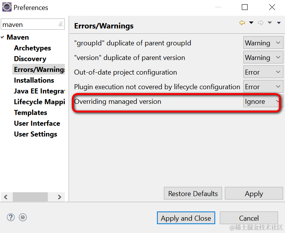Viewport: 285px width, 233px height.
Task: Collapse the Maven tree node
Action: click(3, 37)
